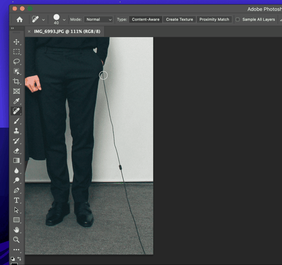Select the Brush tool

17,121
